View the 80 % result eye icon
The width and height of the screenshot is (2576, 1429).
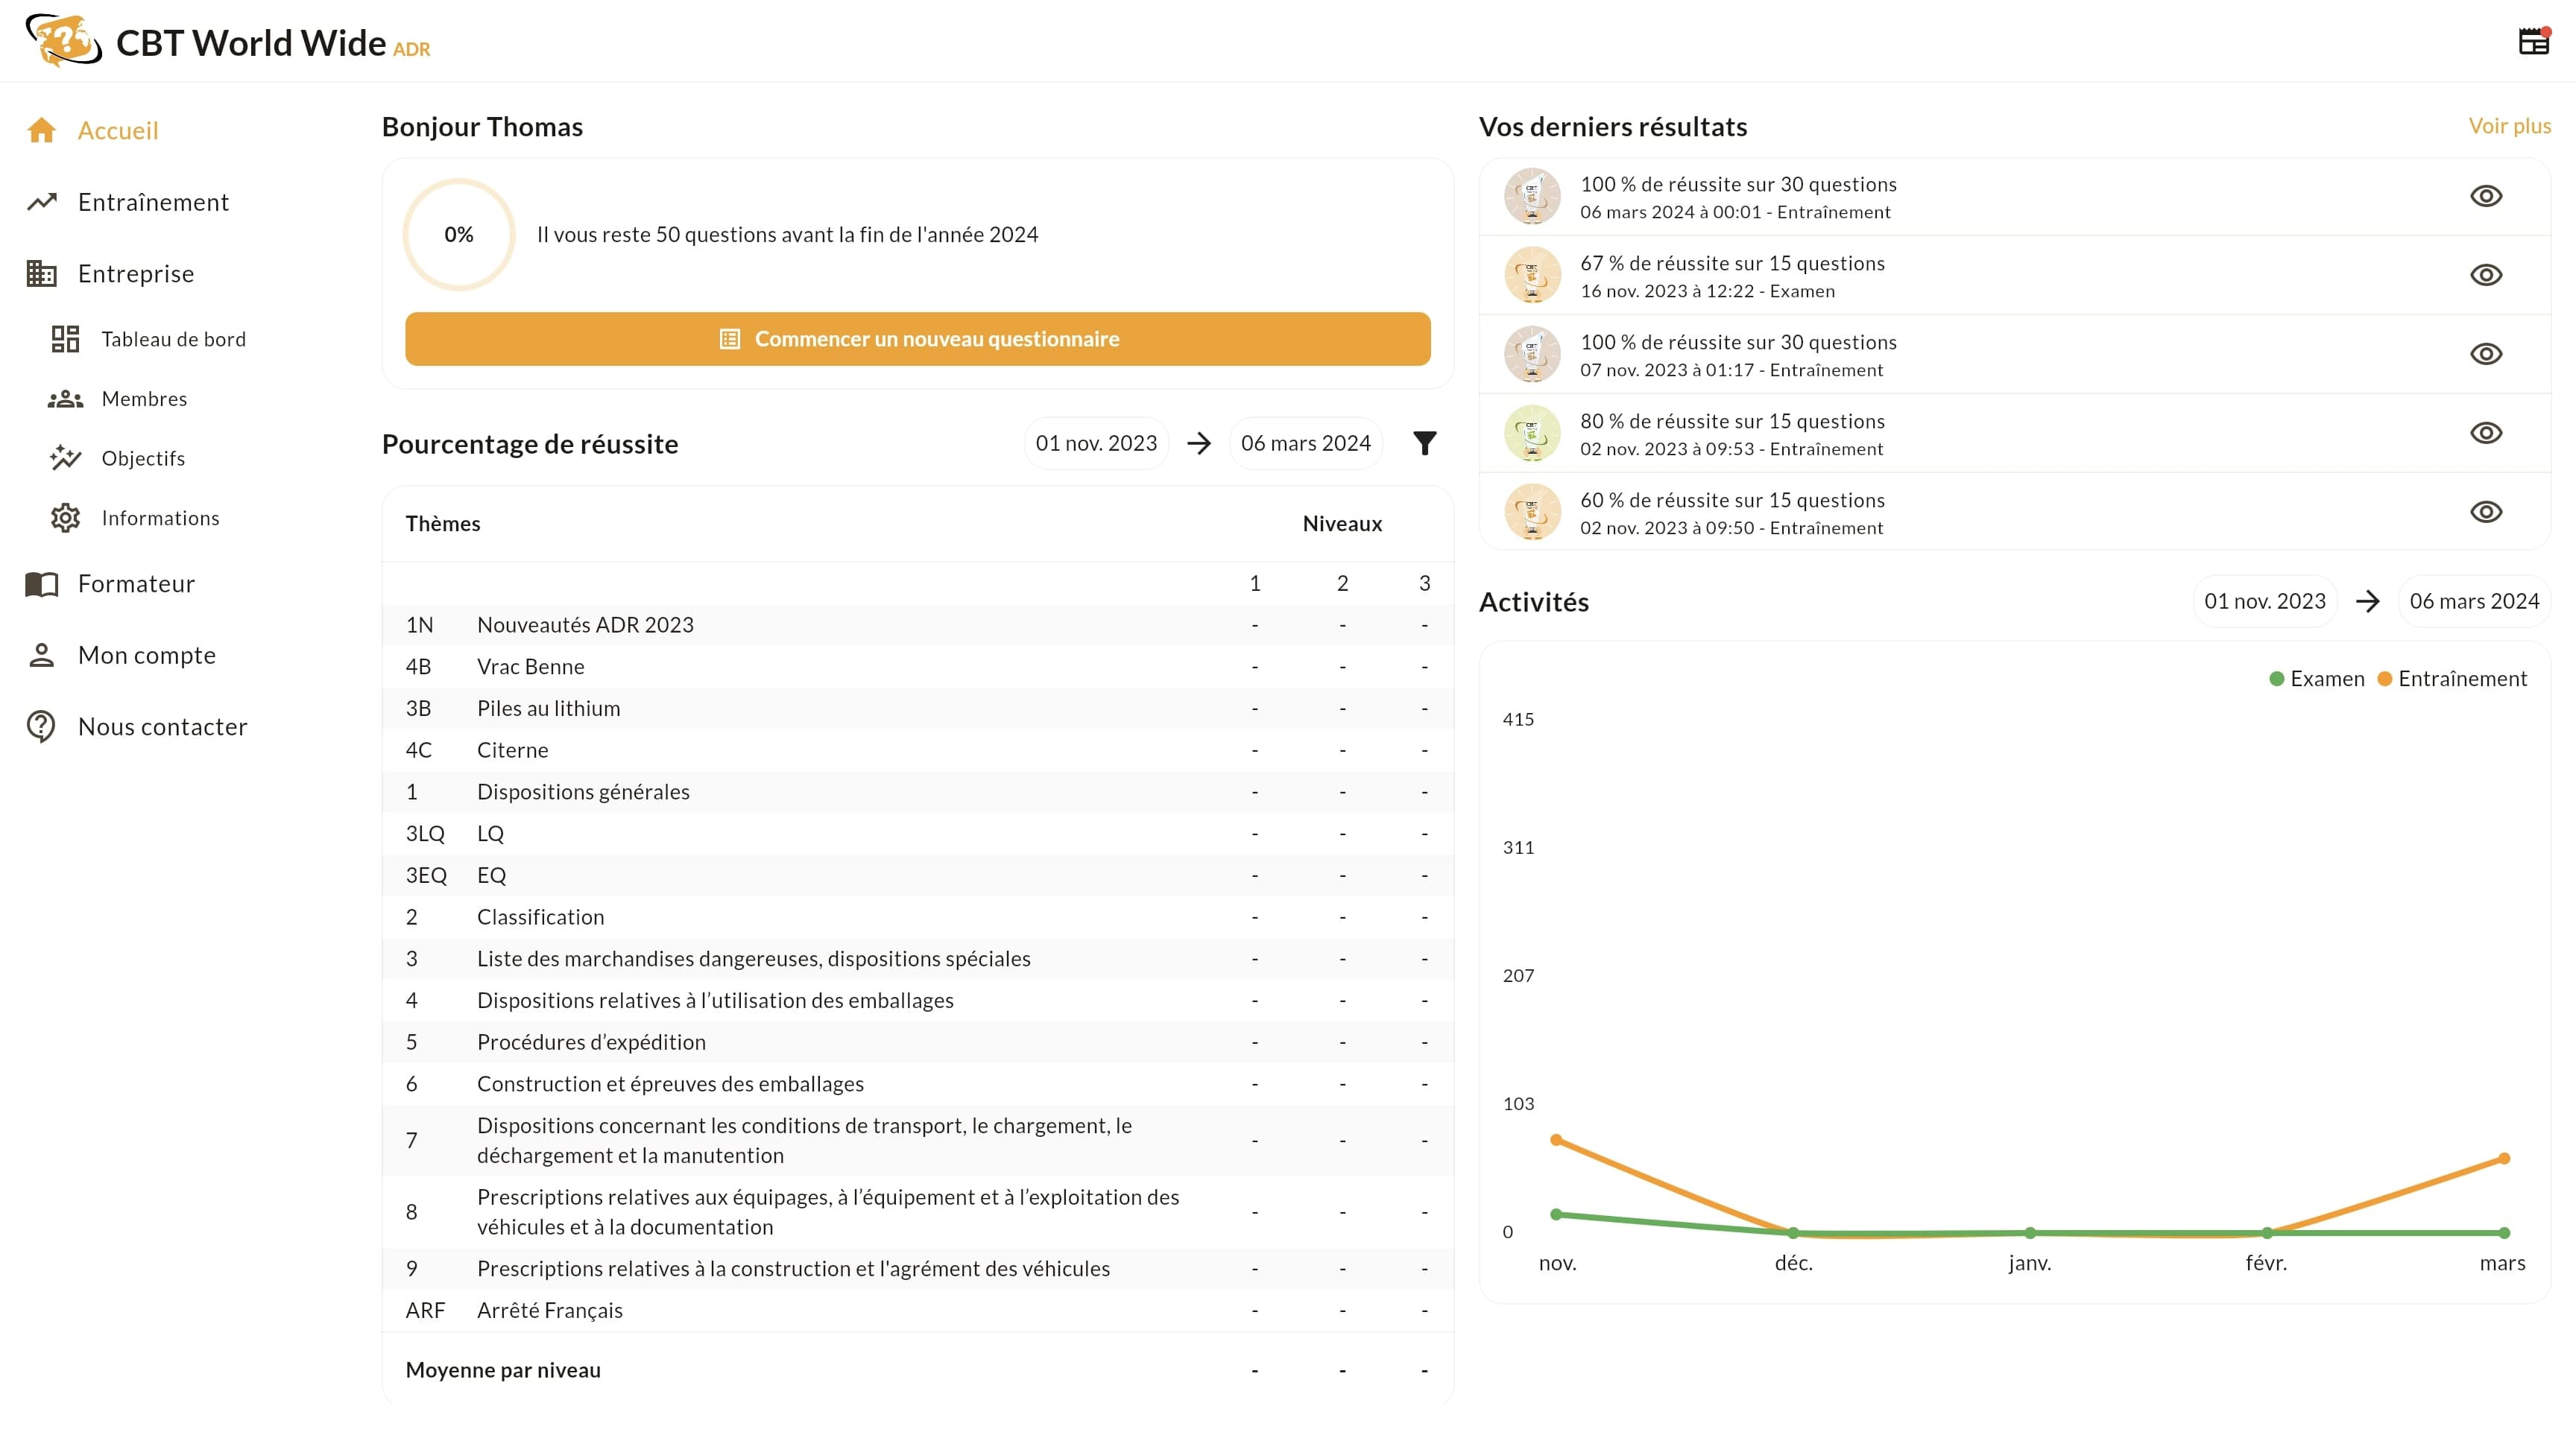click(x=2486, y=433)
